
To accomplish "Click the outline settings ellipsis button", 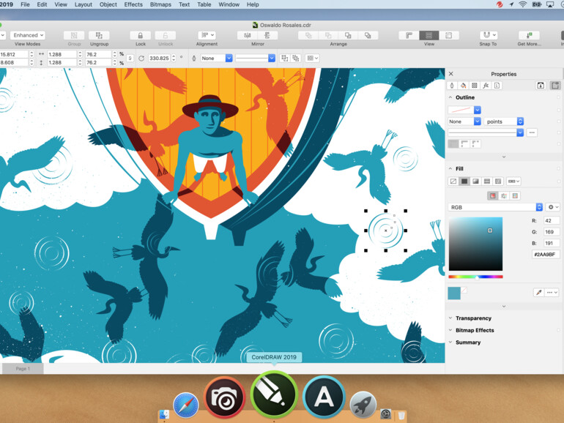I will pos(532,132).
